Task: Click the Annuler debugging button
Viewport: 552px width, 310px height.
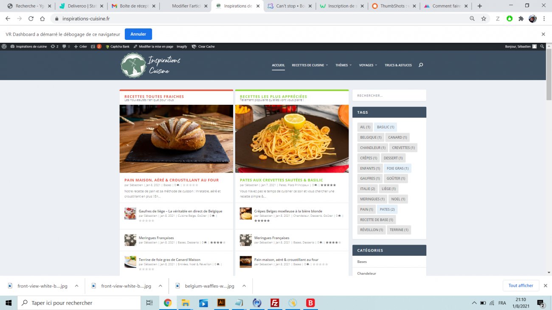Action: [138, 34]
